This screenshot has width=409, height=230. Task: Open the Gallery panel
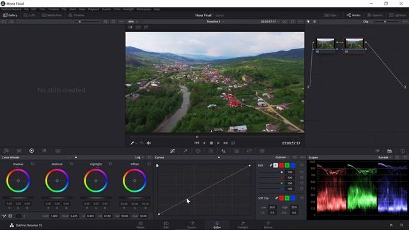(x=10, y=15)
